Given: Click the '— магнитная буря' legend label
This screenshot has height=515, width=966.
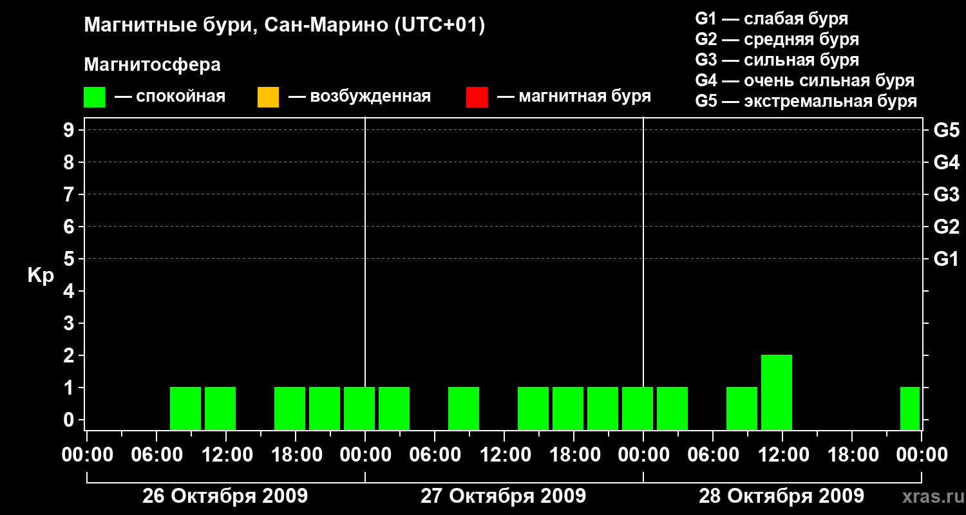Looking at the screenshot, I should click(x=574, y=97).
